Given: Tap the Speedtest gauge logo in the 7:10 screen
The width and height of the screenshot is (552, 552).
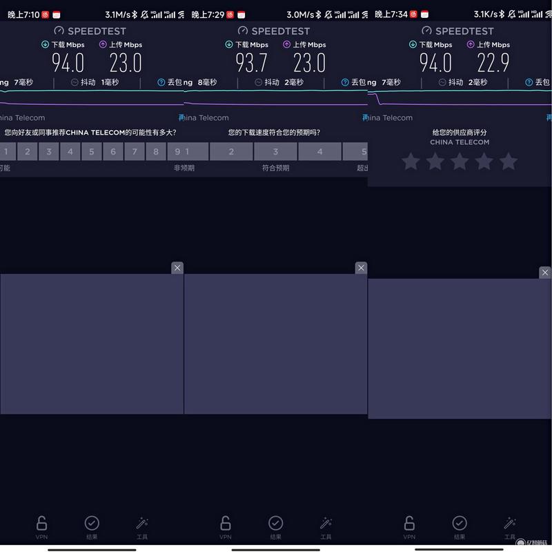Looking at the screenshot, I should [59, 30].
